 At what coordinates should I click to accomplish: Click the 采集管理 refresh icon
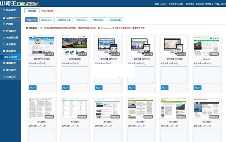click(x=4, y=44)
